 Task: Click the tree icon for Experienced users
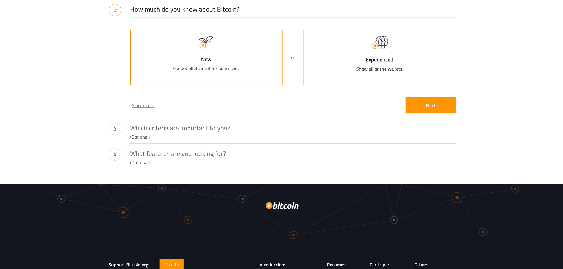click(380, 42)
